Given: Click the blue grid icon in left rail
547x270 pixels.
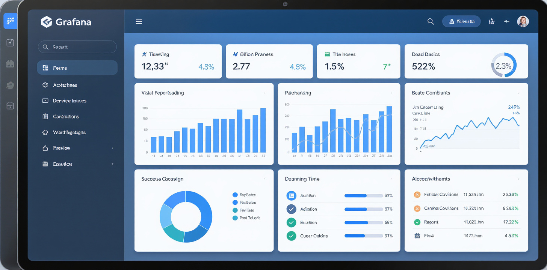Looking at the screenshot, I should 10,21.
